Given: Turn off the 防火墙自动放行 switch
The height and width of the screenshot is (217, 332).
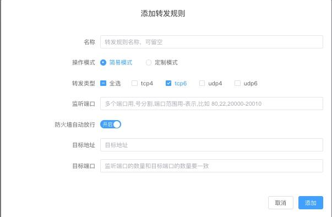Looking at the screenshot, I should [111, 124].
